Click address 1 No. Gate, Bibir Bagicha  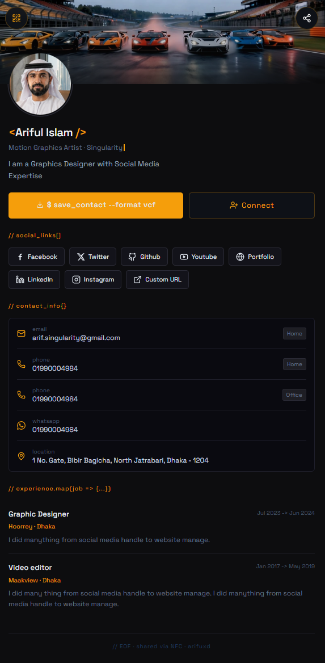click(120, 460)
